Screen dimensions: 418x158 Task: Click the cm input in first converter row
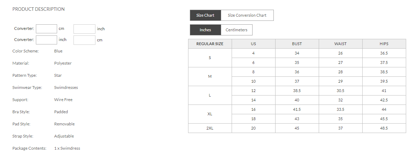46,29
